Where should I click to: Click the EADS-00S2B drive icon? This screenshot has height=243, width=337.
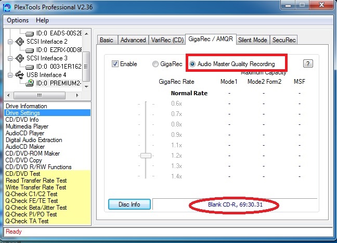pos(30,34)
